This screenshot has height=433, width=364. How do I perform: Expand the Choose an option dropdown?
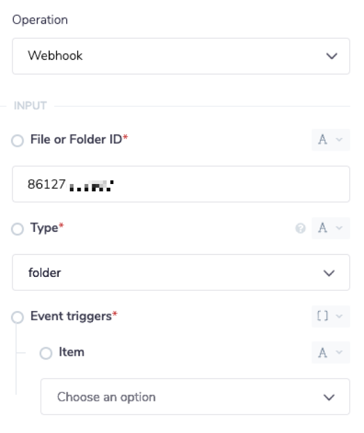(x=195, y=397)
